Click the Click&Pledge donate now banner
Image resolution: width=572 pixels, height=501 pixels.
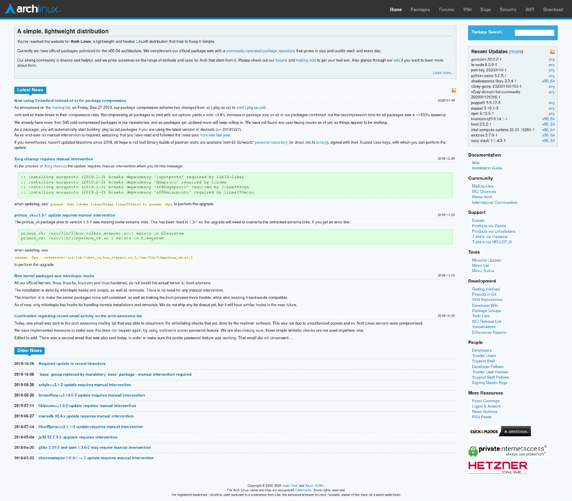click(x=499, y=431)
